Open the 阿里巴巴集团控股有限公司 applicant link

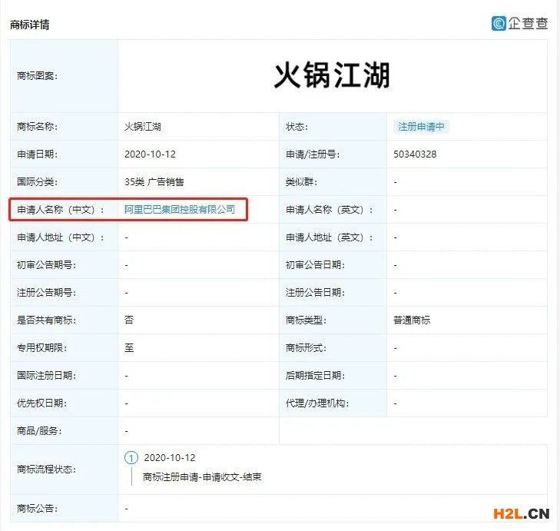[x=180, y=209]
